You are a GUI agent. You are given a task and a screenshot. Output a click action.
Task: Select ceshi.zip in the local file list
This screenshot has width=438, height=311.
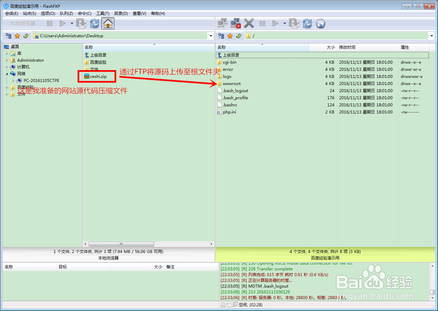point(98,76)
